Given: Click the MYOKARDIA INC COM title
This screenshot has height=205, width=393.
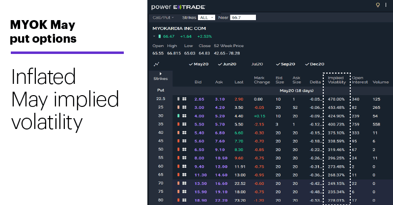Looking at the screenshot, I should tap(179, 28).
